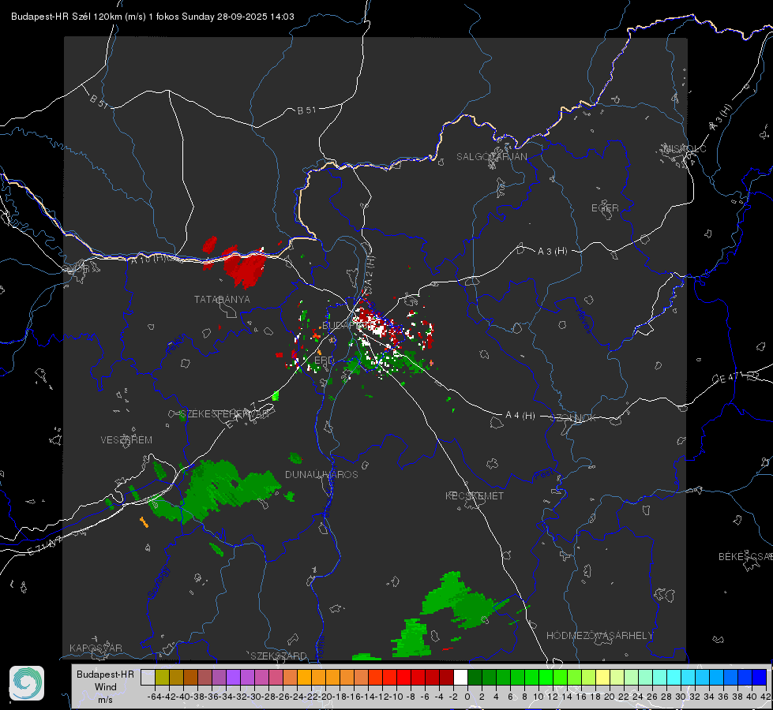This screenshot has height=710, width=773.
Task: Select the cyan swatch between 28 and 30
Action: tap(674, 677)
